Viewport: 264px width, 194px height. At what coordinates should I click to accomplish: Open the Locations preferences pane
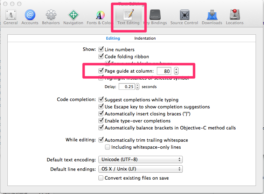point(235,17)
